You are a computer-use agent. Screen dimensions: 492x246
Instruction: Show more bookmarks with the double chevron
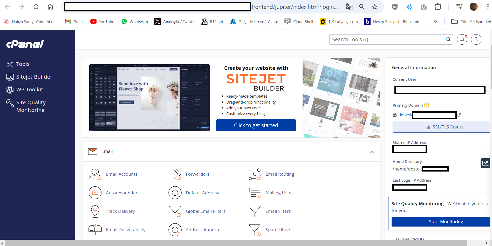pyautogui.click(x=435, y=22)
